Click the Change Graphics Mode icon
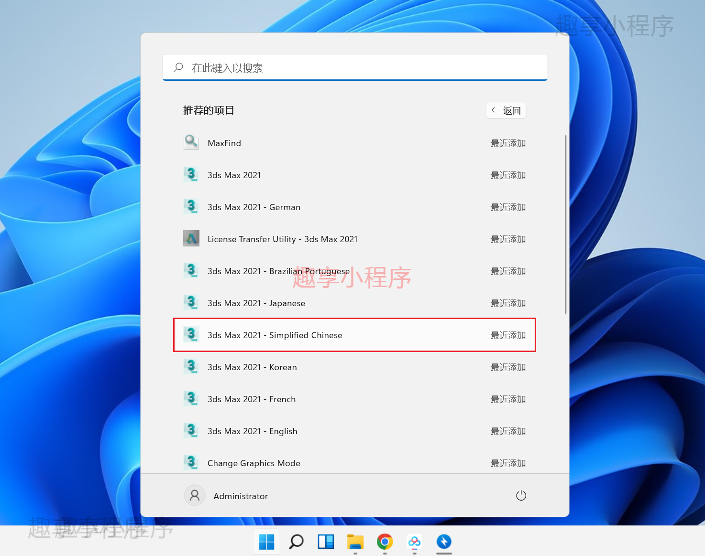 pyautogui.click(x=191, y=462)
